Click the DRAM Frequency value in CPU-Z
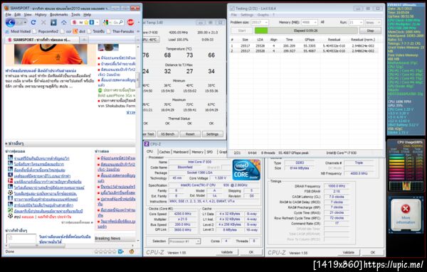Viewport: 427px width, 272px height. pos(337,186)
